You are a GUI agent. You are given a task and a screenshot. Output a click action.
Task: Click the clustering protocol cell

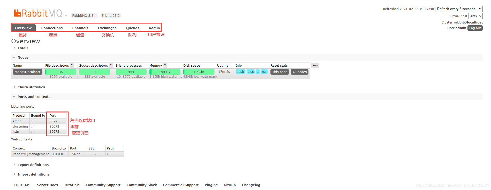pos(20,126)
